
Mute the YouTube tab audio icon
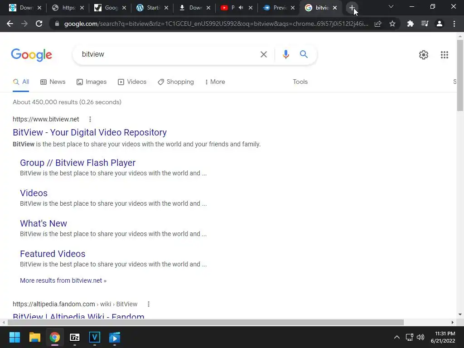coord(241,8)
